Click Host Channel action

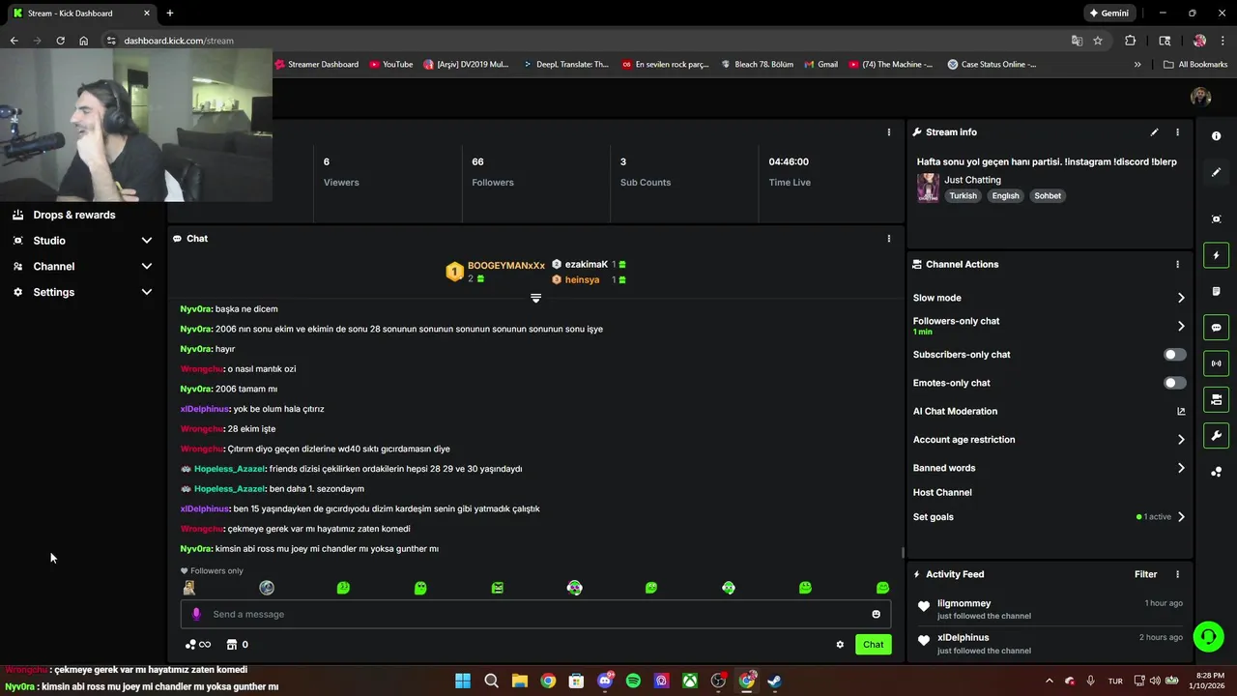tap(942, 493)
